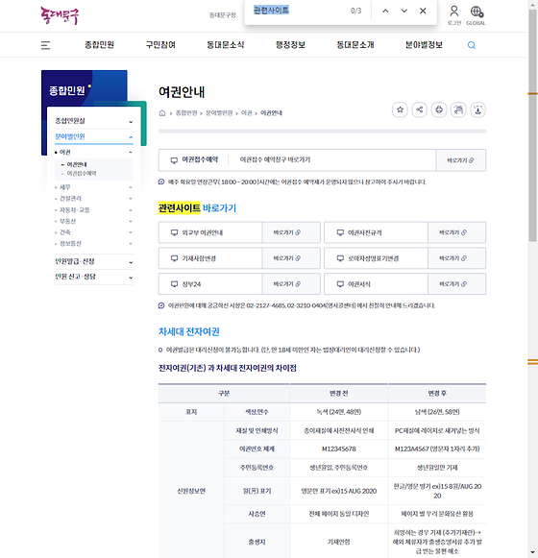
Task: Click 바로가기 for 기재사항변경
Action: pyautogui.click(x=291, y=258)
